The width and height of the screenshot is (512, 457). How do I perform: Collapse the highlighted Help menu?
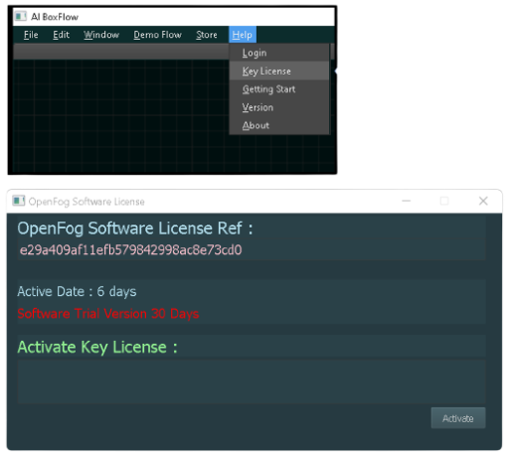[243, 35]
